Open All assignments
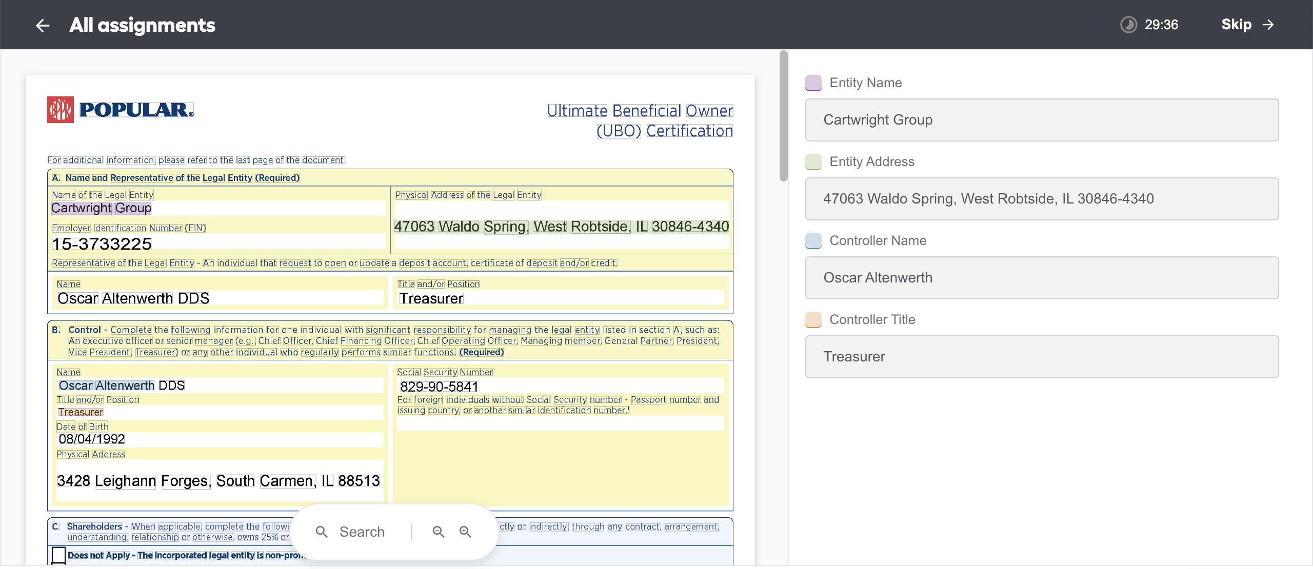This screenshot has width=1313, height=569. click(142, 25)
